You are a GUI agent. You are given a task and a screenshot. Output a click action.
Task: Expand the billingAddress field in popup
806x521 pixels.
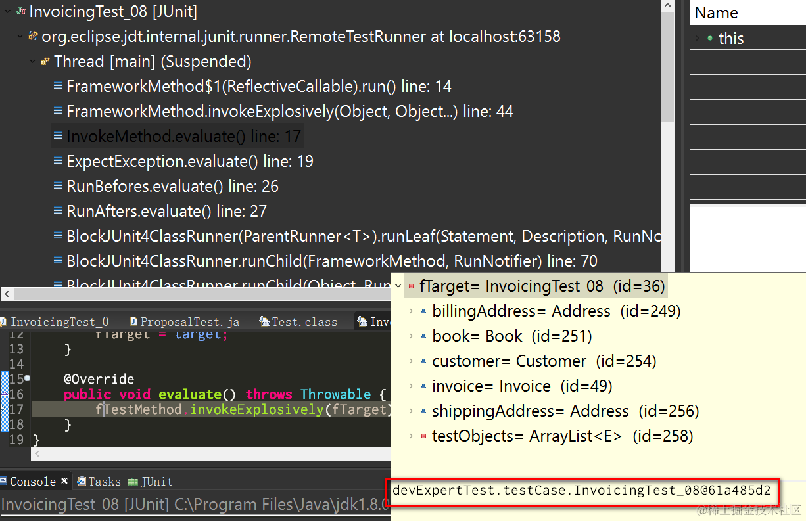click(x=411, y=311)
